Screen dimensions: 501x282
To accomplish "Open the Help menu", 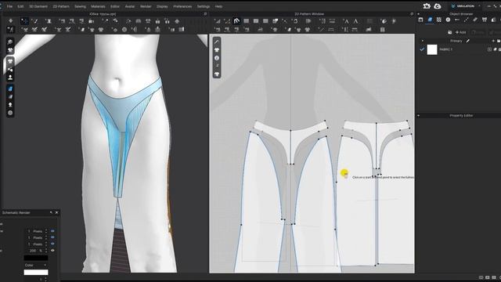I will [x=218, y=6].
